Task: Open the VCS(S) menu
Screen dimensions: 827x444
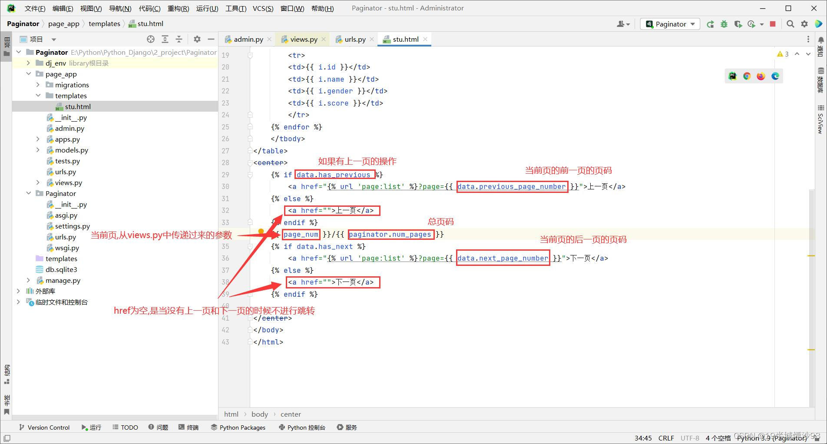Action: click(x=263, y=8)
